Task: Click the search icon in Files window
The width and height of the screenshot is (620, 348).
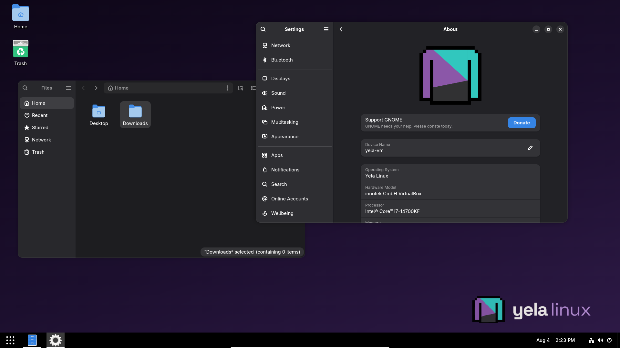Action: 25,88
